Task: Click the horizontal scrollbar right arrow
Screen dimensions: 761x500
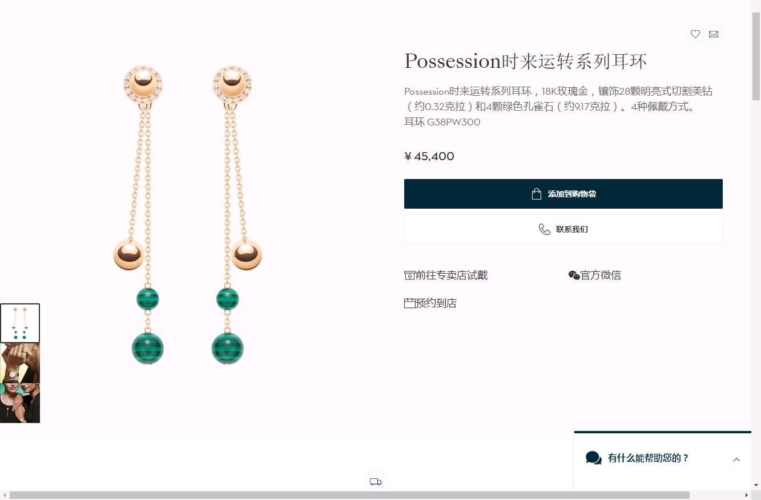Action: click(x=747, y=495)
